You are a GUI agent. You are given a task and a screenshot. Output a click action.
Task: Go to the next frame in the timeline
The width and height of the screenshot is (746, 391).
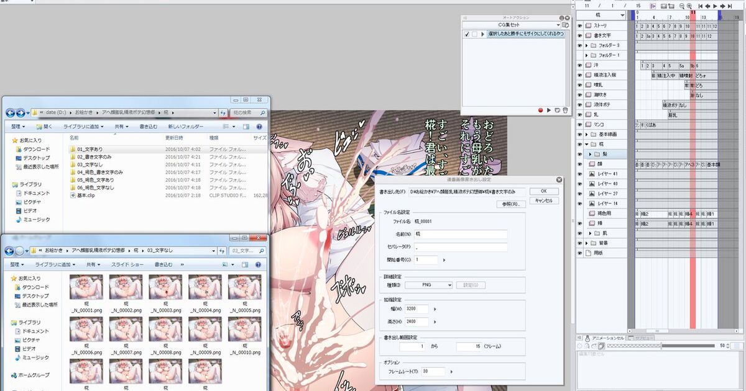coord(722,6)
